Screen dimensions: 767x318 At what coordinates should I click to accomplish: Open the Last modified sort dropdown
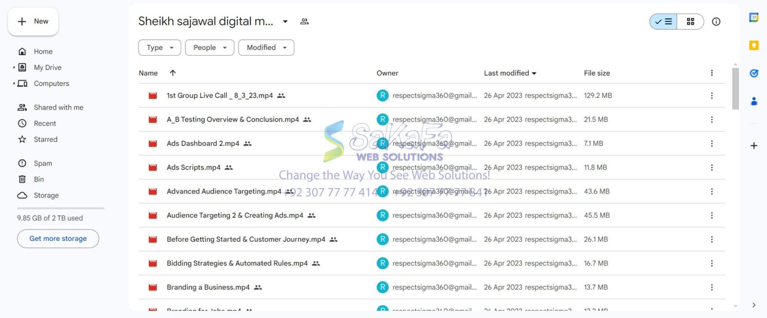(x=534, y=73)
